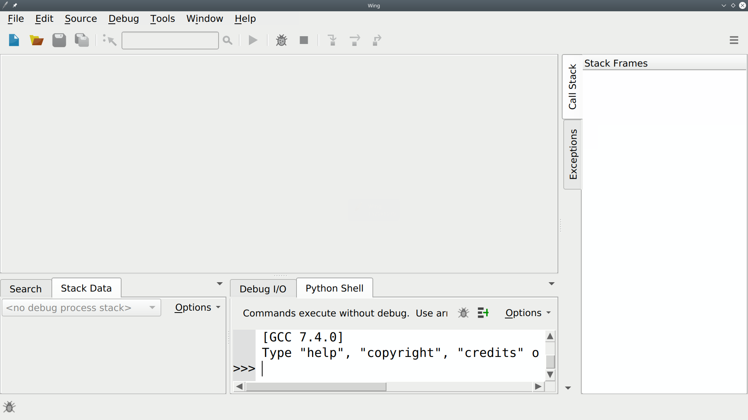The height and width of the screenshot is (420, 748).
Task: Click the Python Shell scroll right arrow
Action: pos(538,387)
